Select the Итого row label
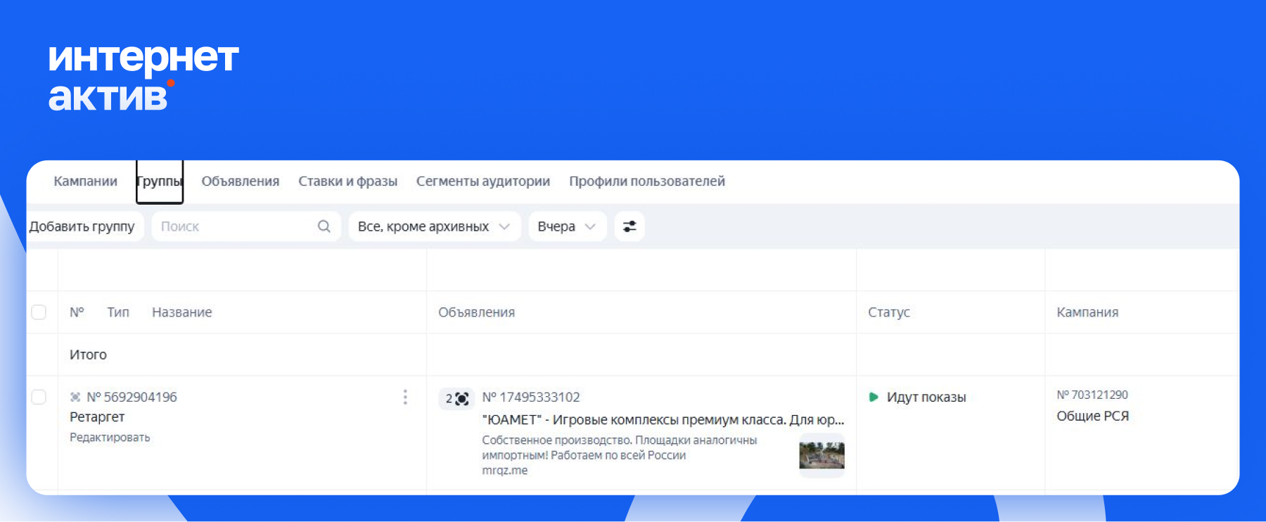 88,355
